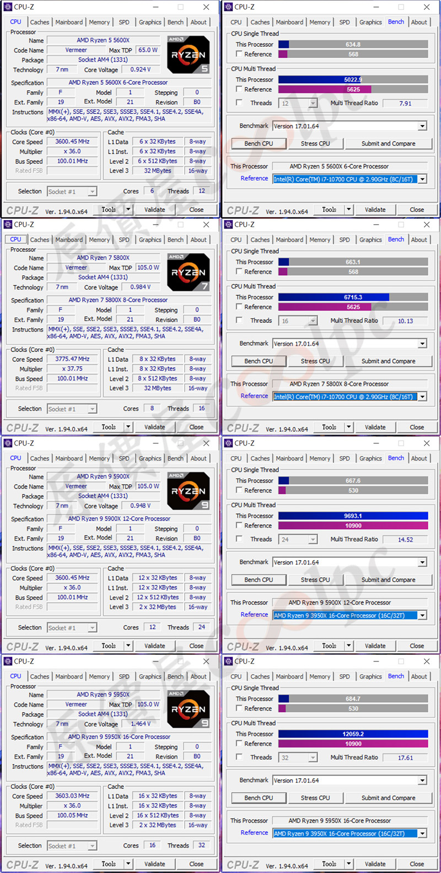Click the Ryzen 7 logo in the 5800X window
This screenshot has width=441, height=873.
[189, 272]
